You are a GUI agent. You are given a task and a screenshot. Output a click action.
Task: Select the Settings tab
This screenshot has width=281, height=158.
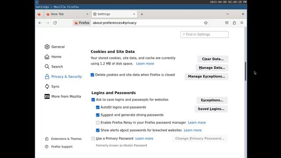pos(114,14)
